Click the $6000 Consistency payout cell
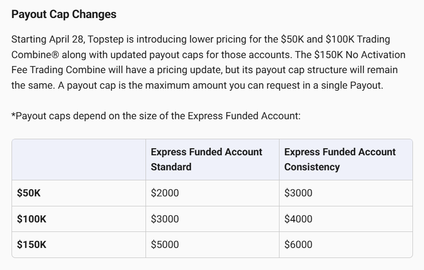424x270 pixels. (x=346, y=244)
